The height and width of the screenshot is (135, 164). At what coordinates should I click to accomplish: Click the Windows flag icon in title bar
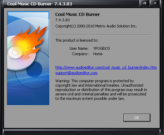click(x=145, y=3)
